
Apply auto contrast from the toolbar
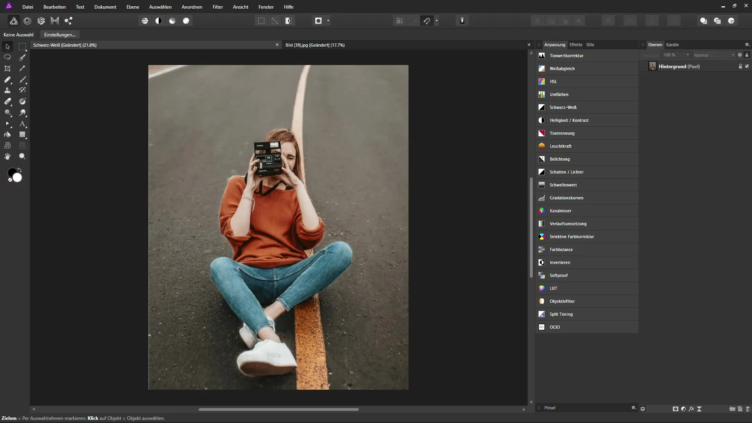159,21
